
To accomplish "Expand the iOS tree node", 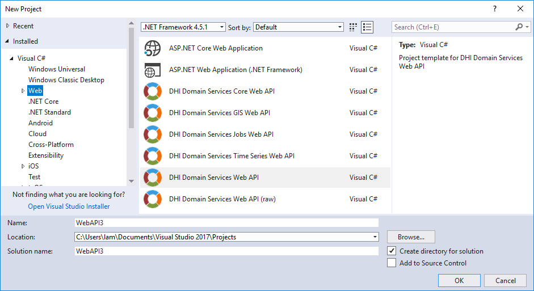I will pos(23,166).
